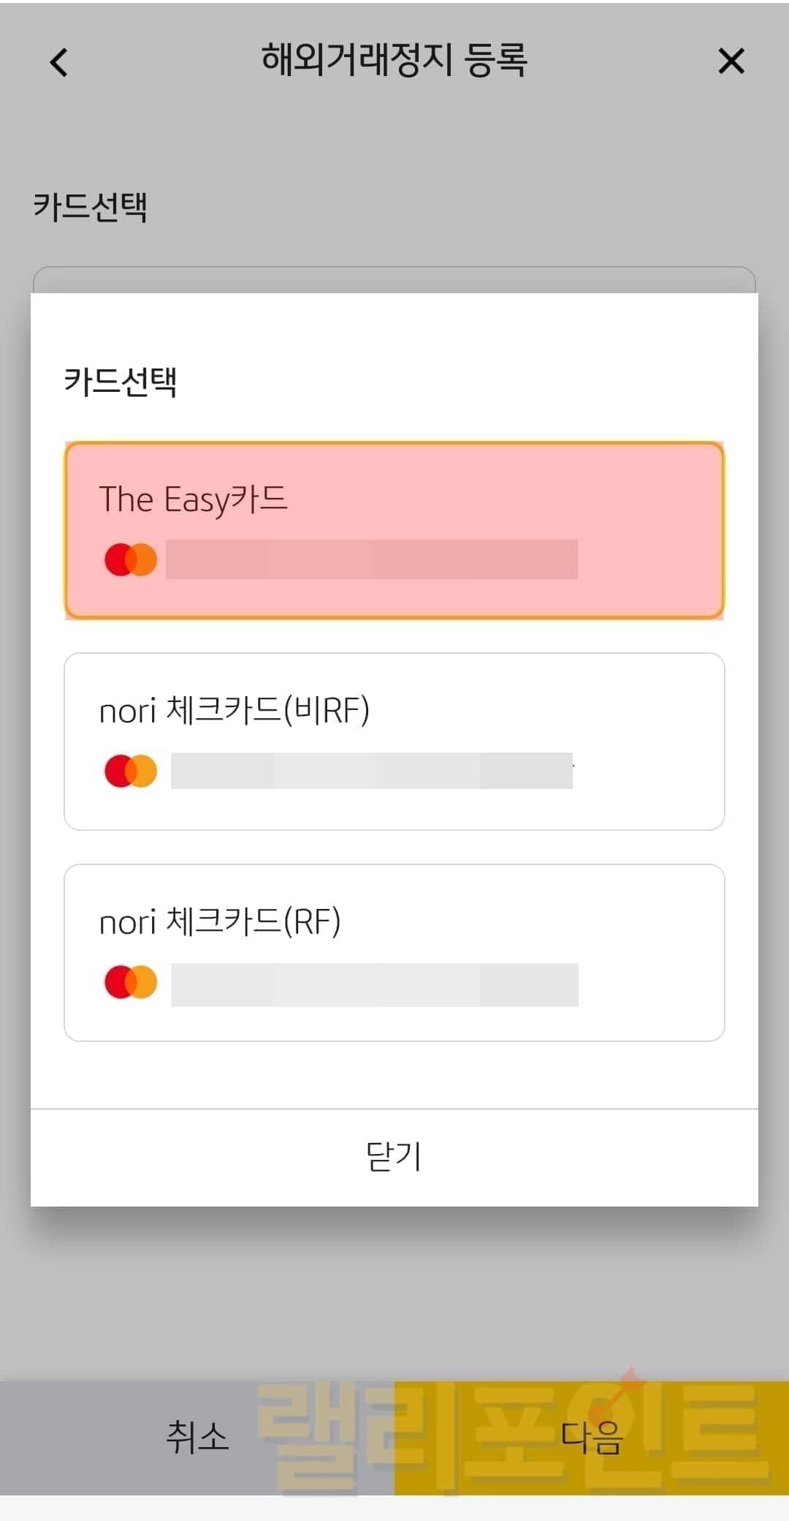Open the card selection dropdown behind the popup
Image resolution: width=789 pixels, height=1521 pixels.
[x=394, y=280]
